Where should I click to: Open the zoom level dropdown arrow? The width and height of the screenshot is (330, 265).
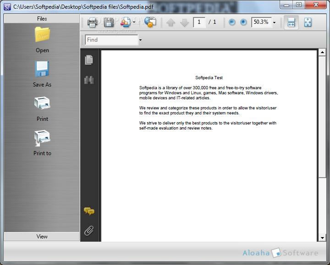pyautogui.click(x=274, y=22)
